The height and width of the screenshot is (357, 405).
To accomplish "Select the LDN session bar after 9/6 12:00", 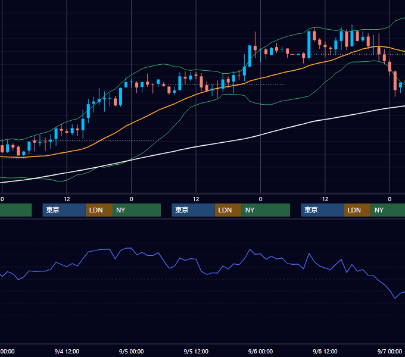I will [357, 210].
